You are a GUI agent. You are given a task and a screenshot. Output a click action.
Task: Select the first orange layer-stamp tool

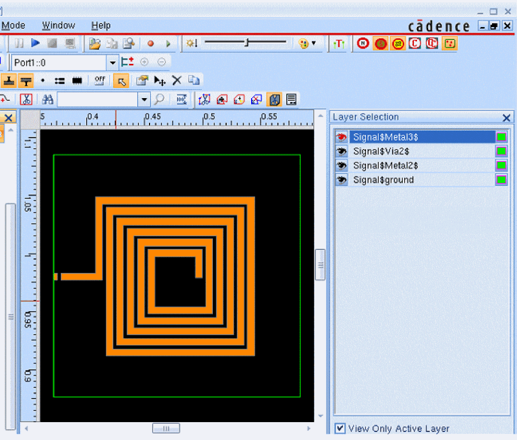pos(9,81)
